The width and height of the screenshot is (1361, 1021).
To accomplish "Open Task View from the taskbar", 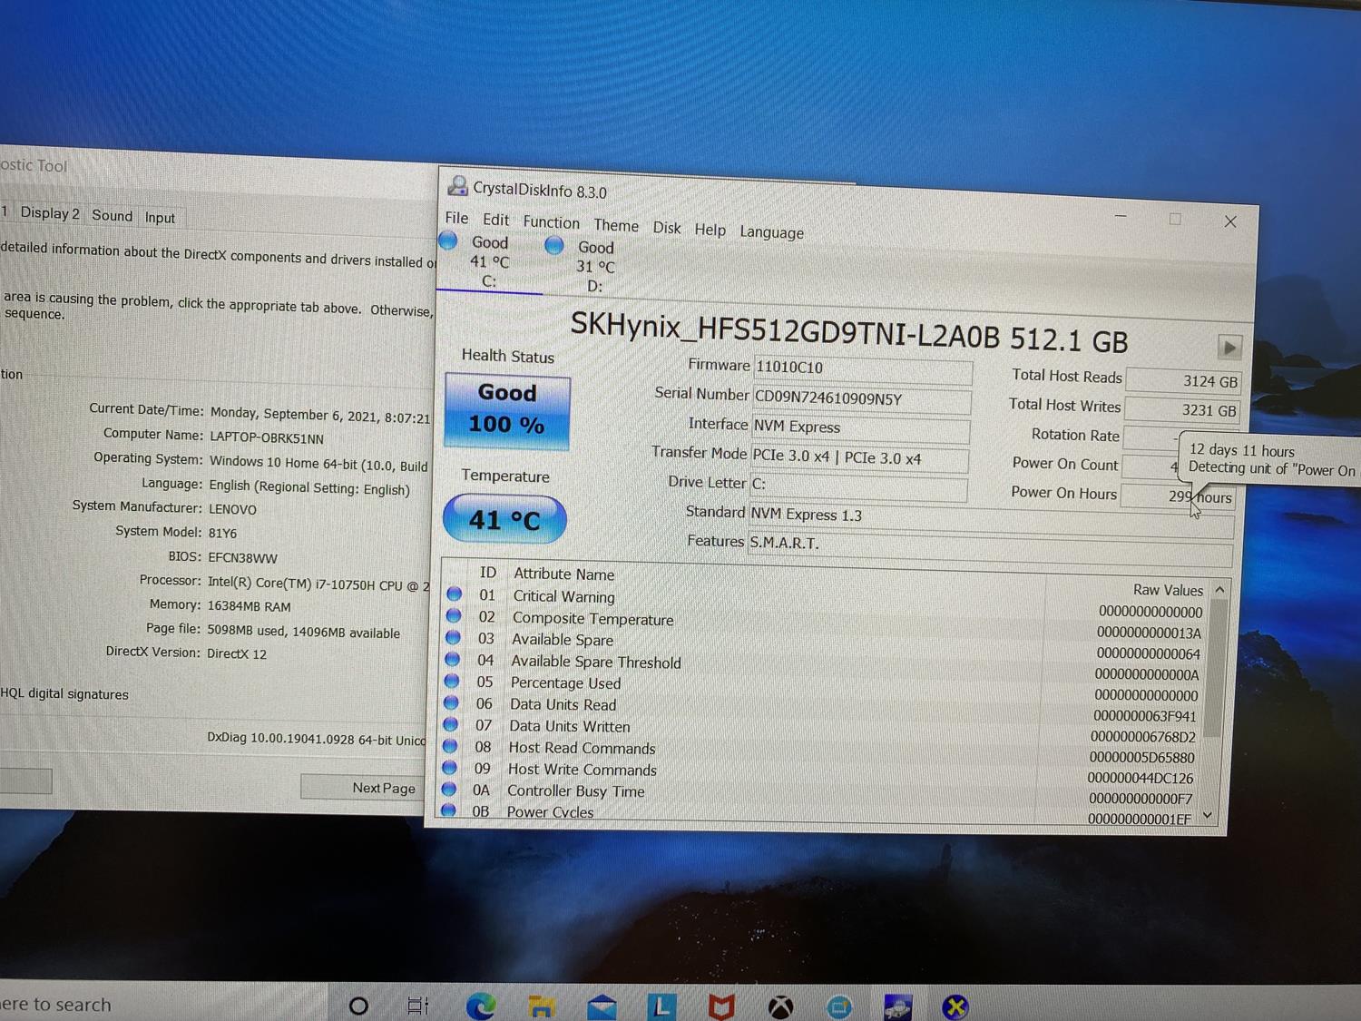I will tap(417, 1006).
